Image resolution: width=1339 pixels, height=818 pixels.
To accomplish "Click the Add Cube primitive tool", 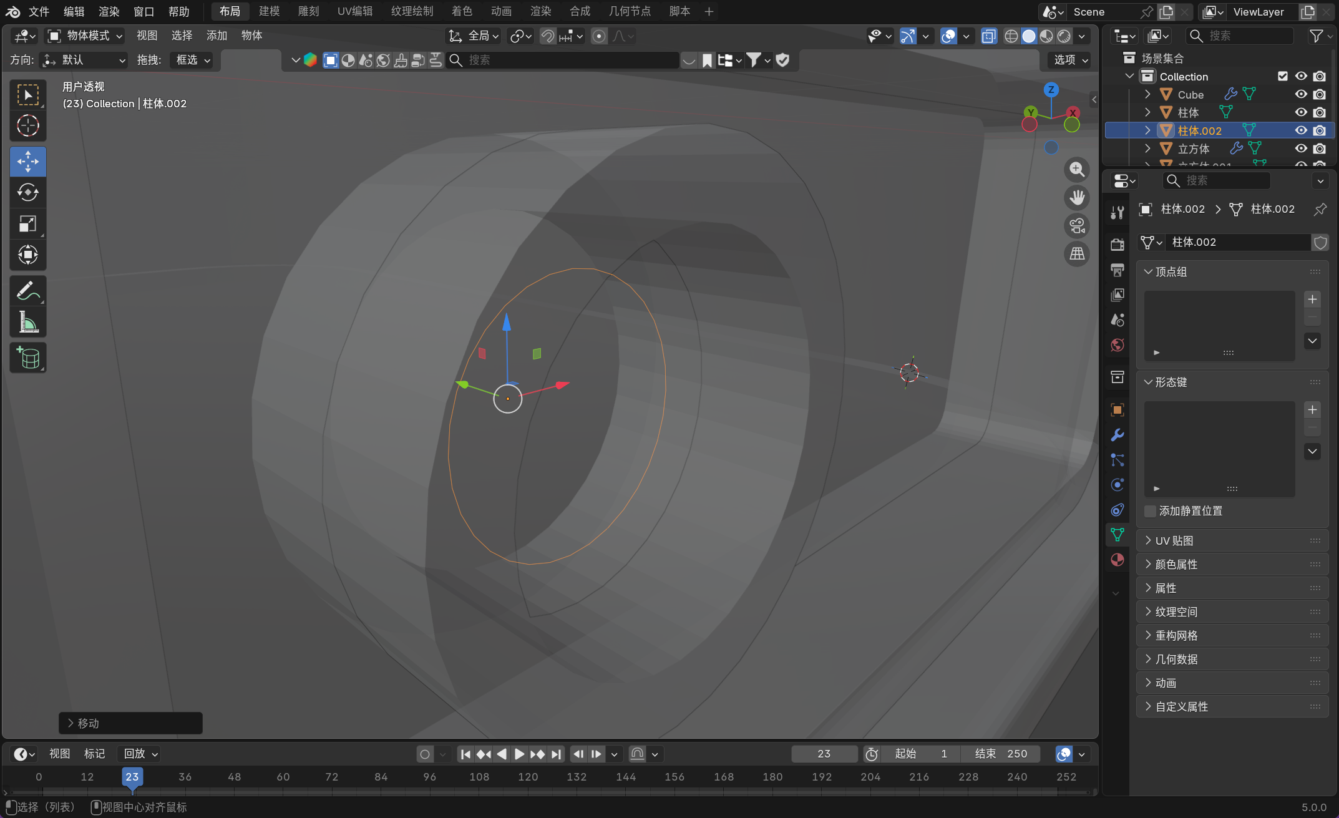I will 27,358.
